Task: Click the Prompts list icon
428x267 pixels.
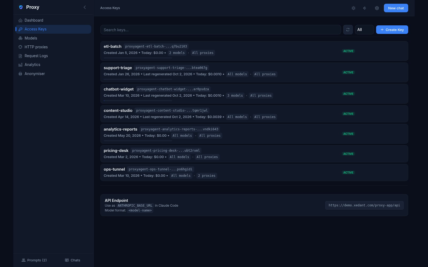Action: [x=24, y=260]
